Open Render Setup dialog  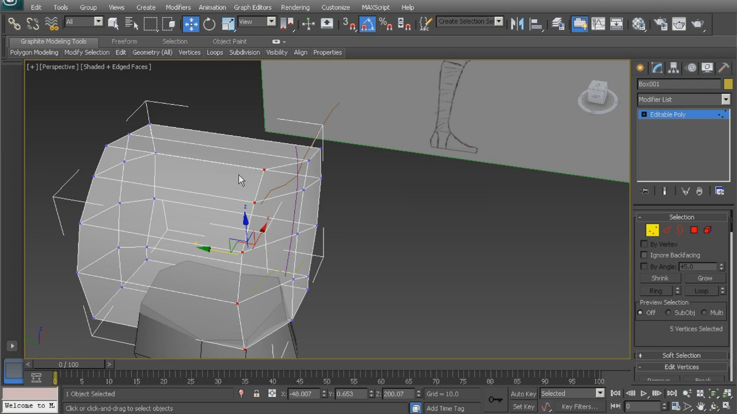tap(660, 24)
